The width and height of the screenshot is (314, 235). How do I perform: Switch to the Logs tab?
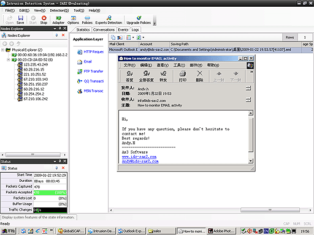click(x=135, y=29)
